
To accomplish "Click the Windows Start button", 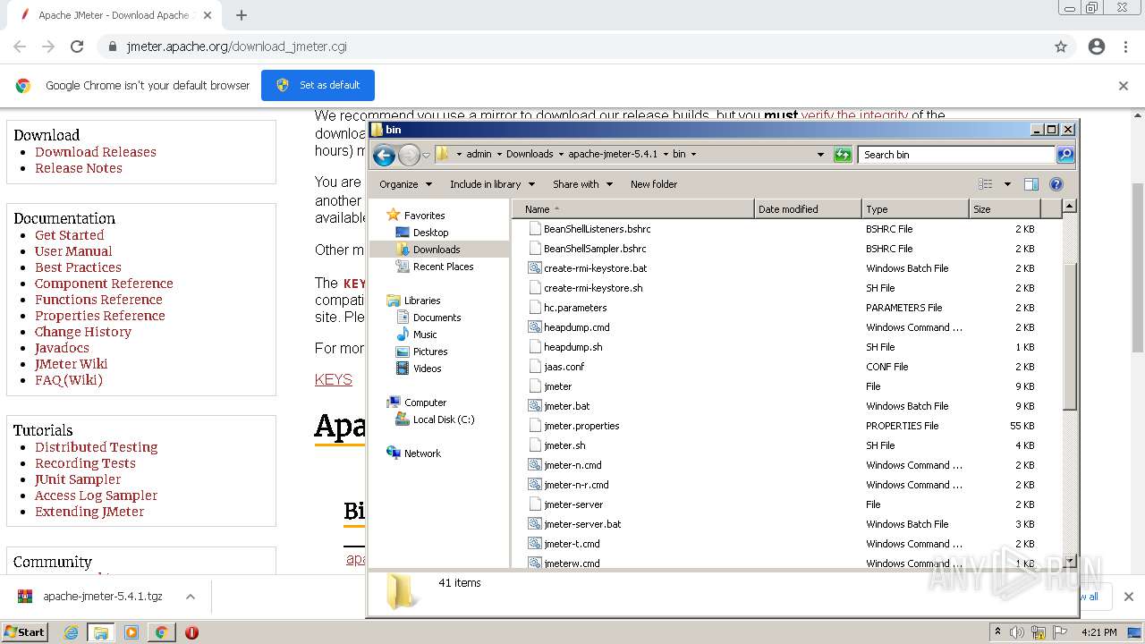I will [24, 632].
